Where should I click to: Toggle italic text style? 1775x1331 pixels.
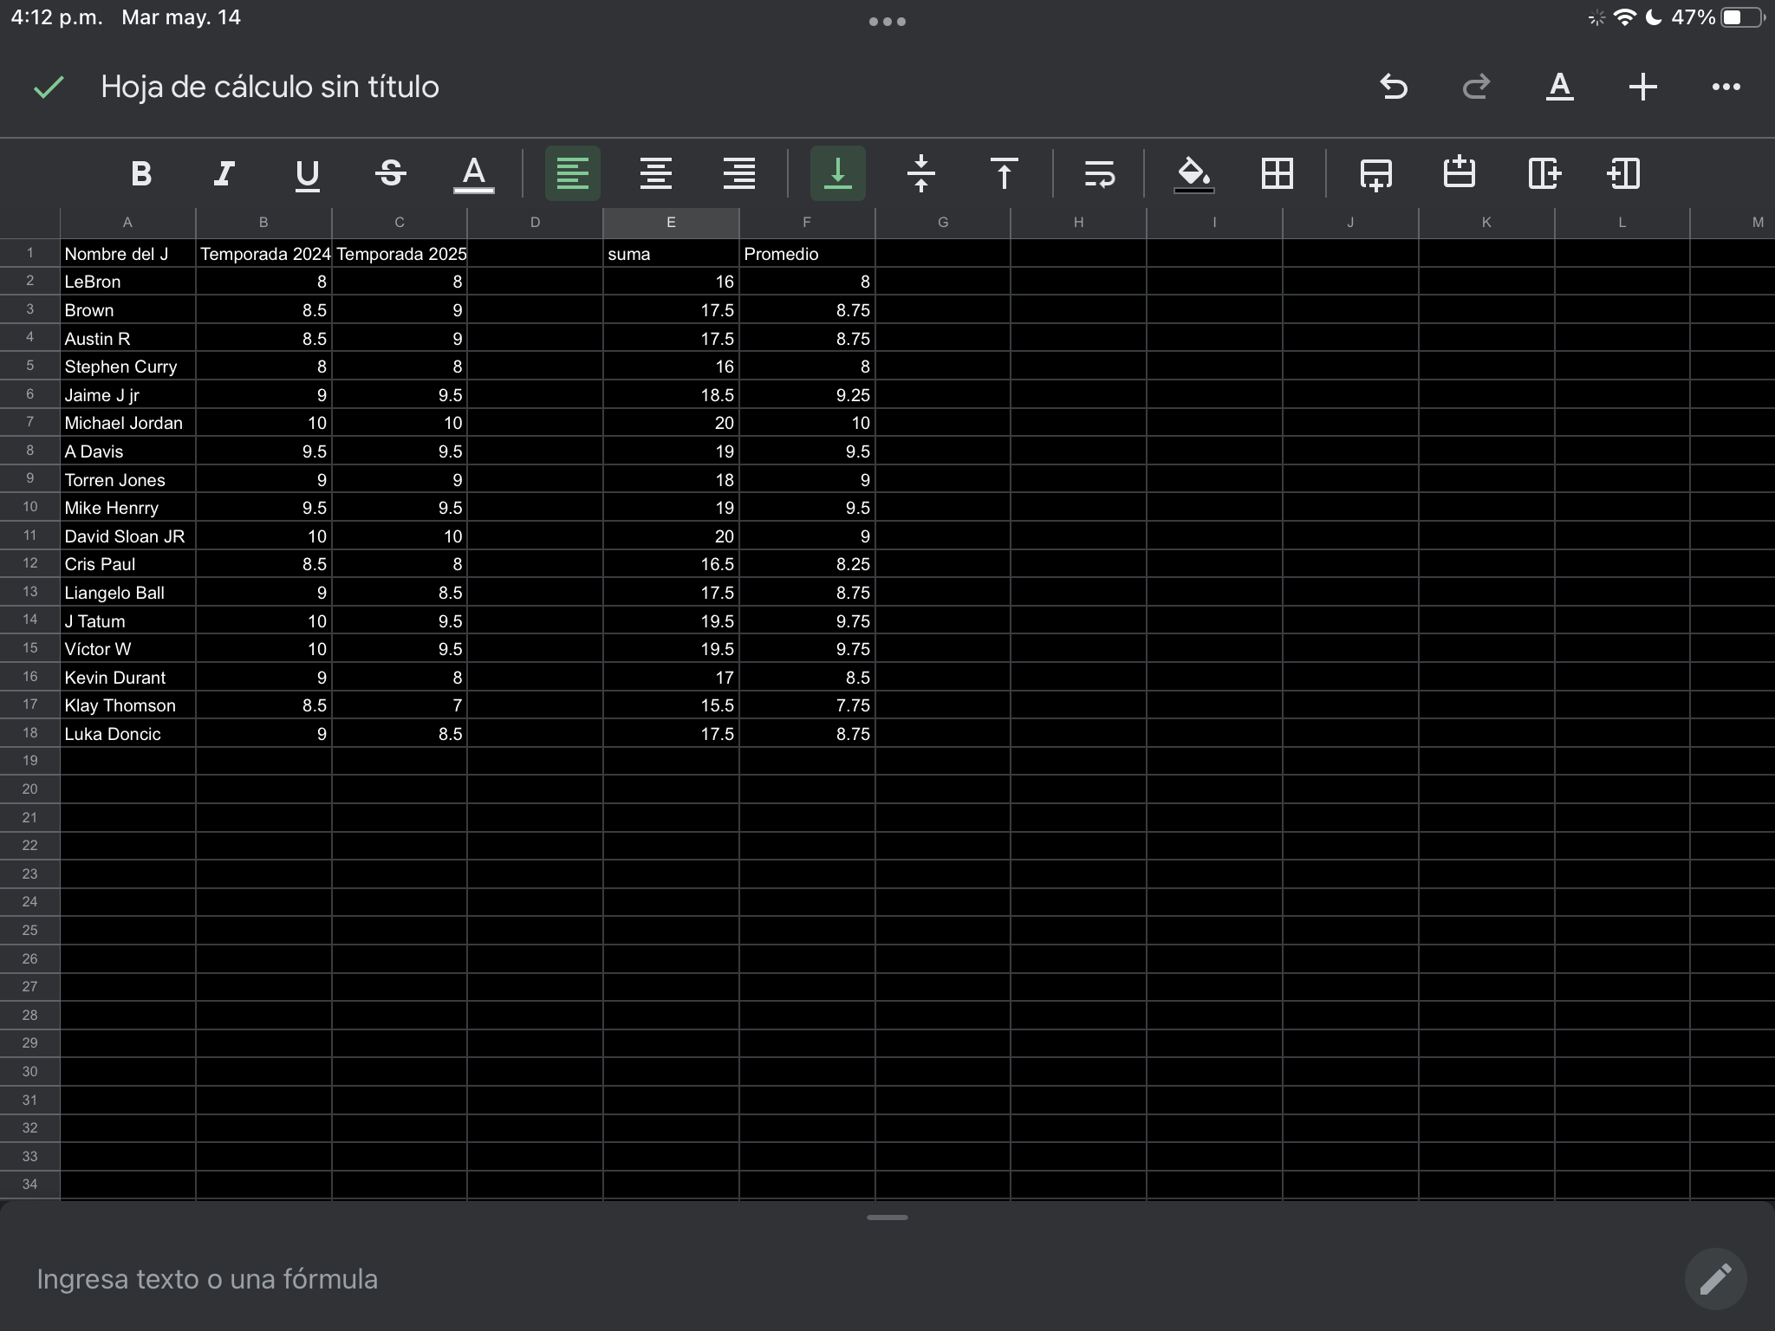(x=224, y=173)
